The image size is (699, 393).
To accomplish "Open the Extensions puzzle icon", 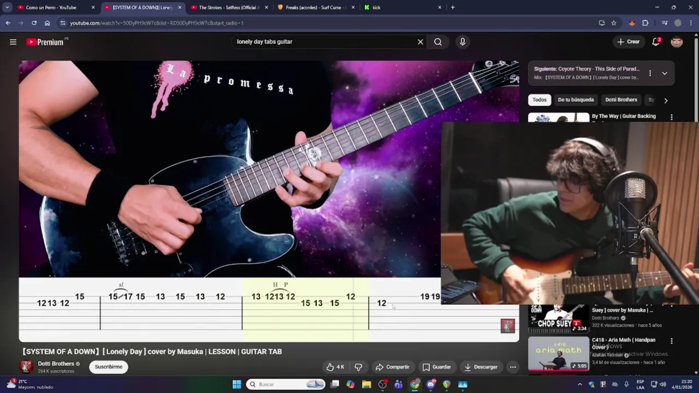I will 645,23.
